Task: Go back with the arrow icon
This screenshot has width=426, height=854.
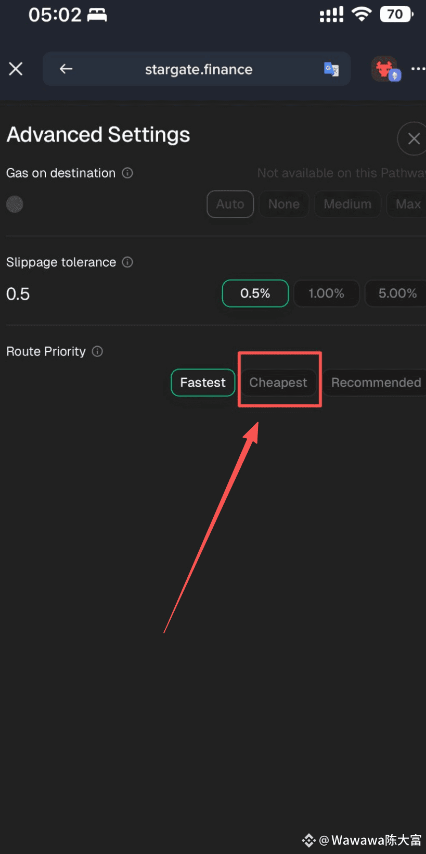Action: click(66, 69)
